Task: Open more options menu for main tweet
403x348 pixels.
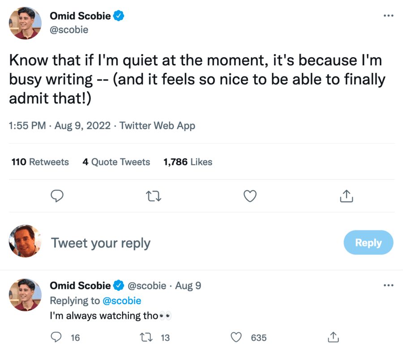Action: [388, 16]
